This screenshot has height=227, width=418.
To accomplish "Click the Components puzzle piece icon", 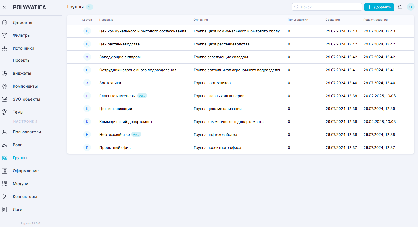I will pyautogui.click(x=4, y=86).
